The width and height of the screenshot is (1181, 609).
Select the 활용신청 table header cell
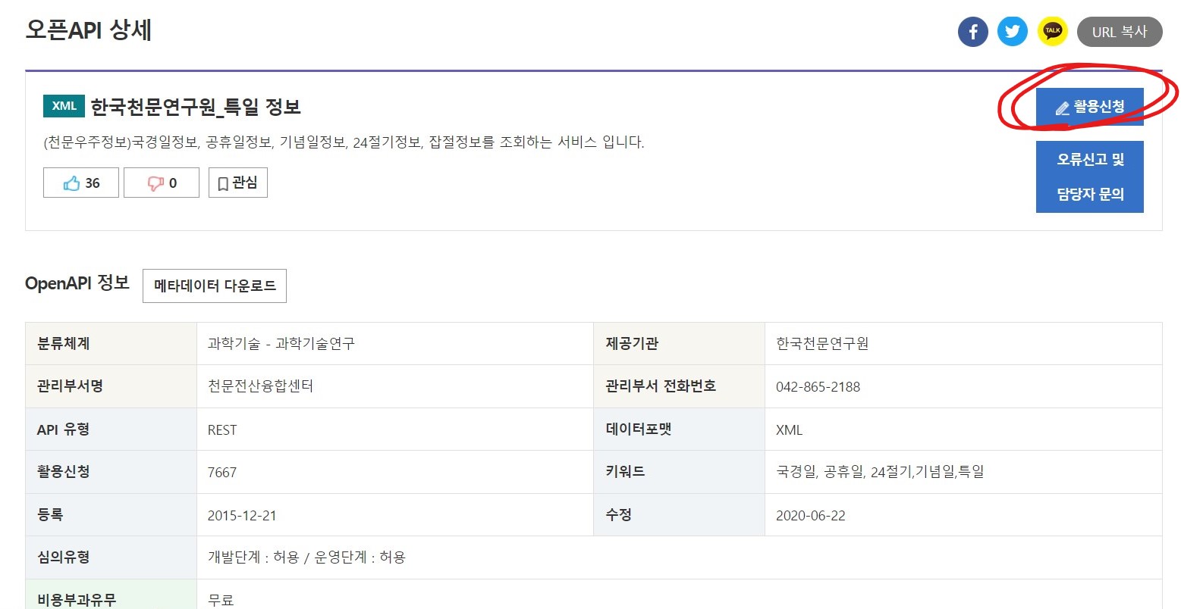point(111,472)
